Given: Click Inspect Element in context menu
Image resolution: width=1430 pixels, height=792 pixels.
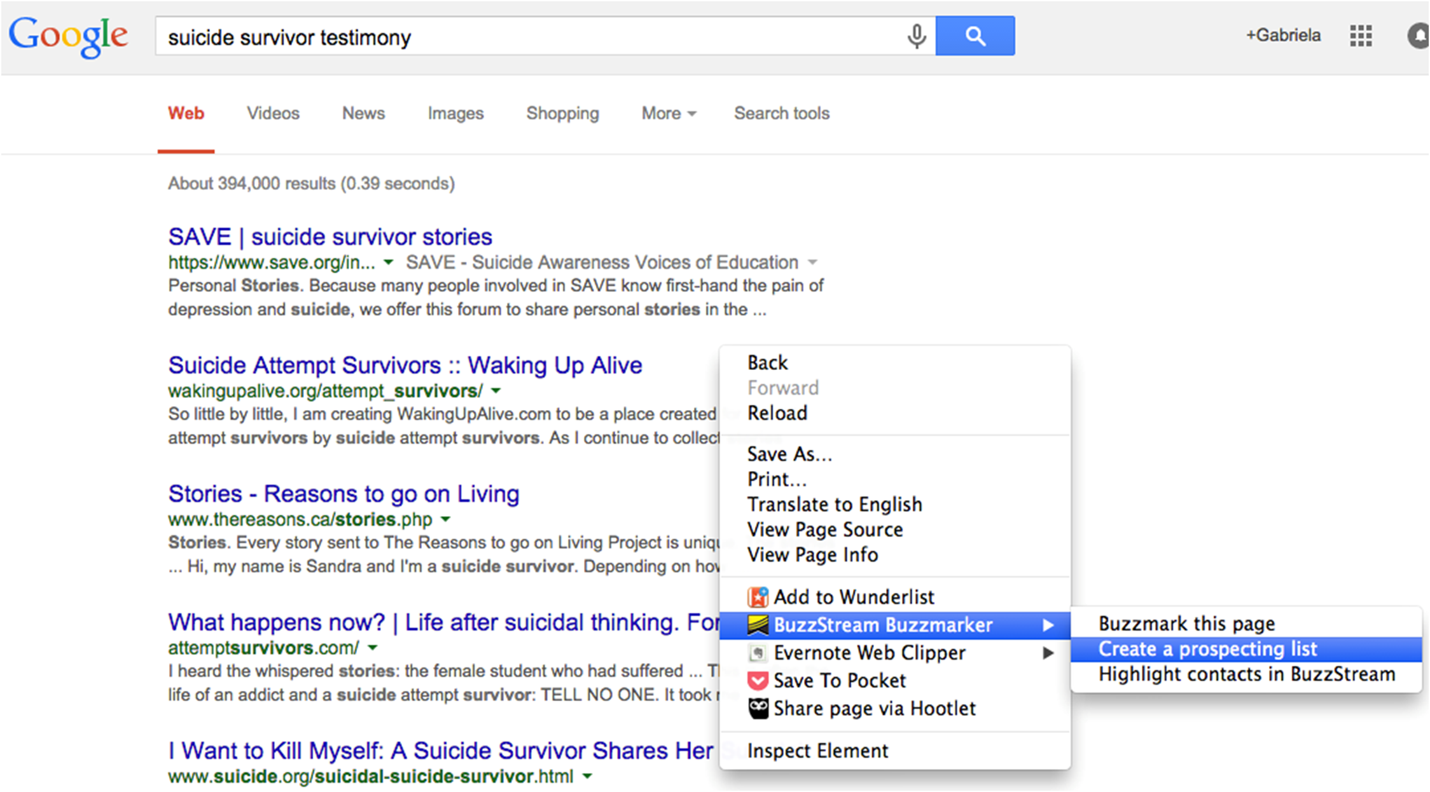Looking at the screenshot, I should tap(817, 751).
